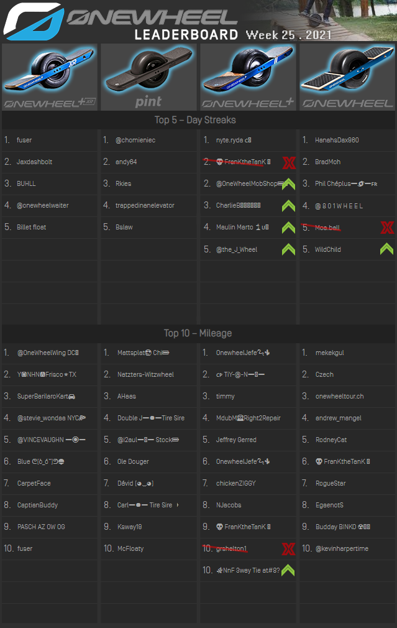Select the Pint board thumbnail
This screenshot has height=628, width=397.
tap(148, 76)
